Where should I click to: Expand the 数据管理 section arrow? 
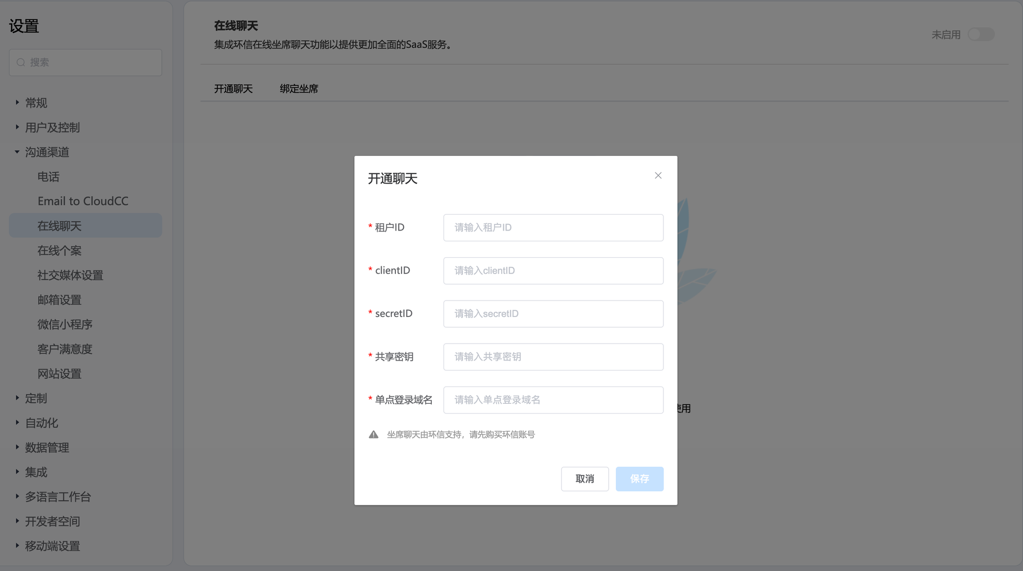pyautogui.click(x=17, y=447)
